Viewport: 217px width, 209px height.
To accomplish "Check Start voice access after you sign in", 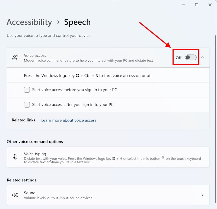I will tap(27, 105).
